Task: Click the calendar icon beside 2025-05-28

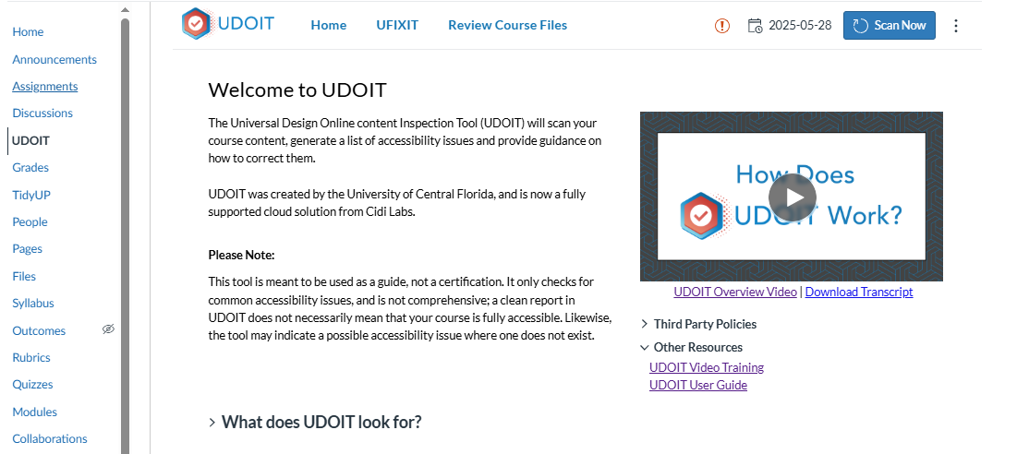Action: click(756, 26)
